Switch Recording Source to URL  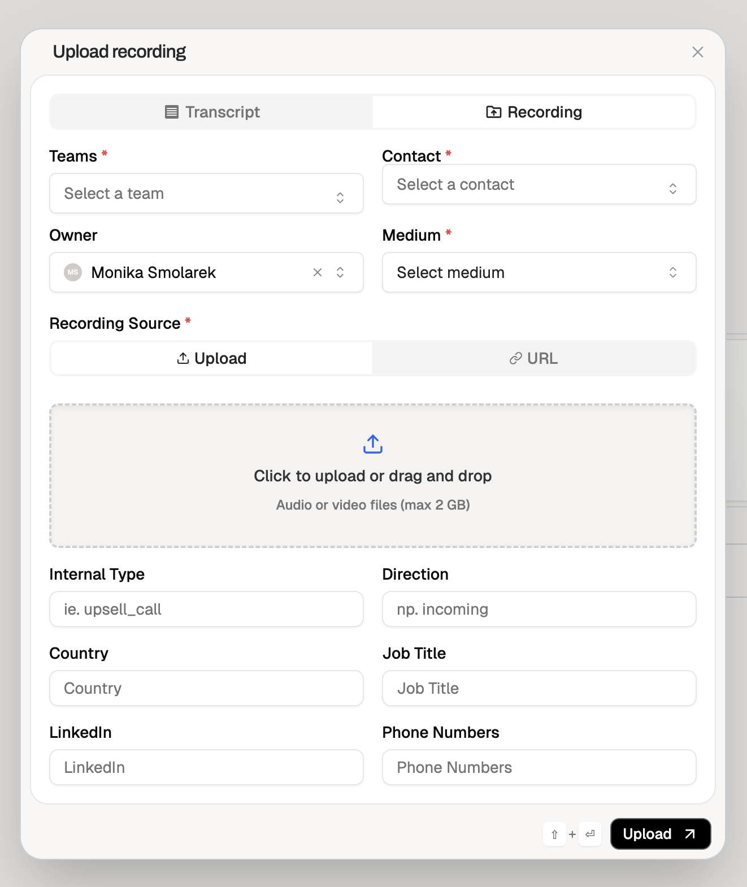tap(533, 358)
